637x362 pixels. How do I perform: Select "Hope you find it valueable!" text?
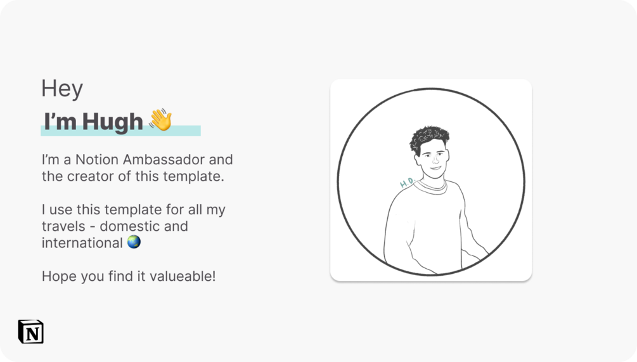[129, 276]
